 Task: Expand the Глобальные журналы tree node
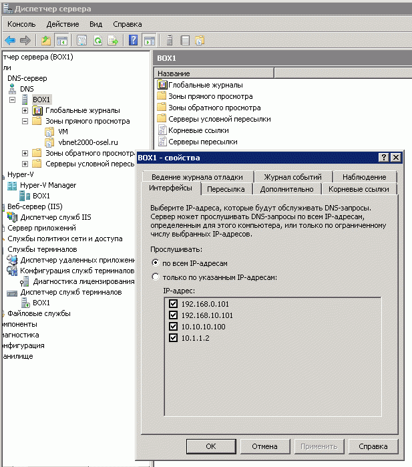point(25,110)
